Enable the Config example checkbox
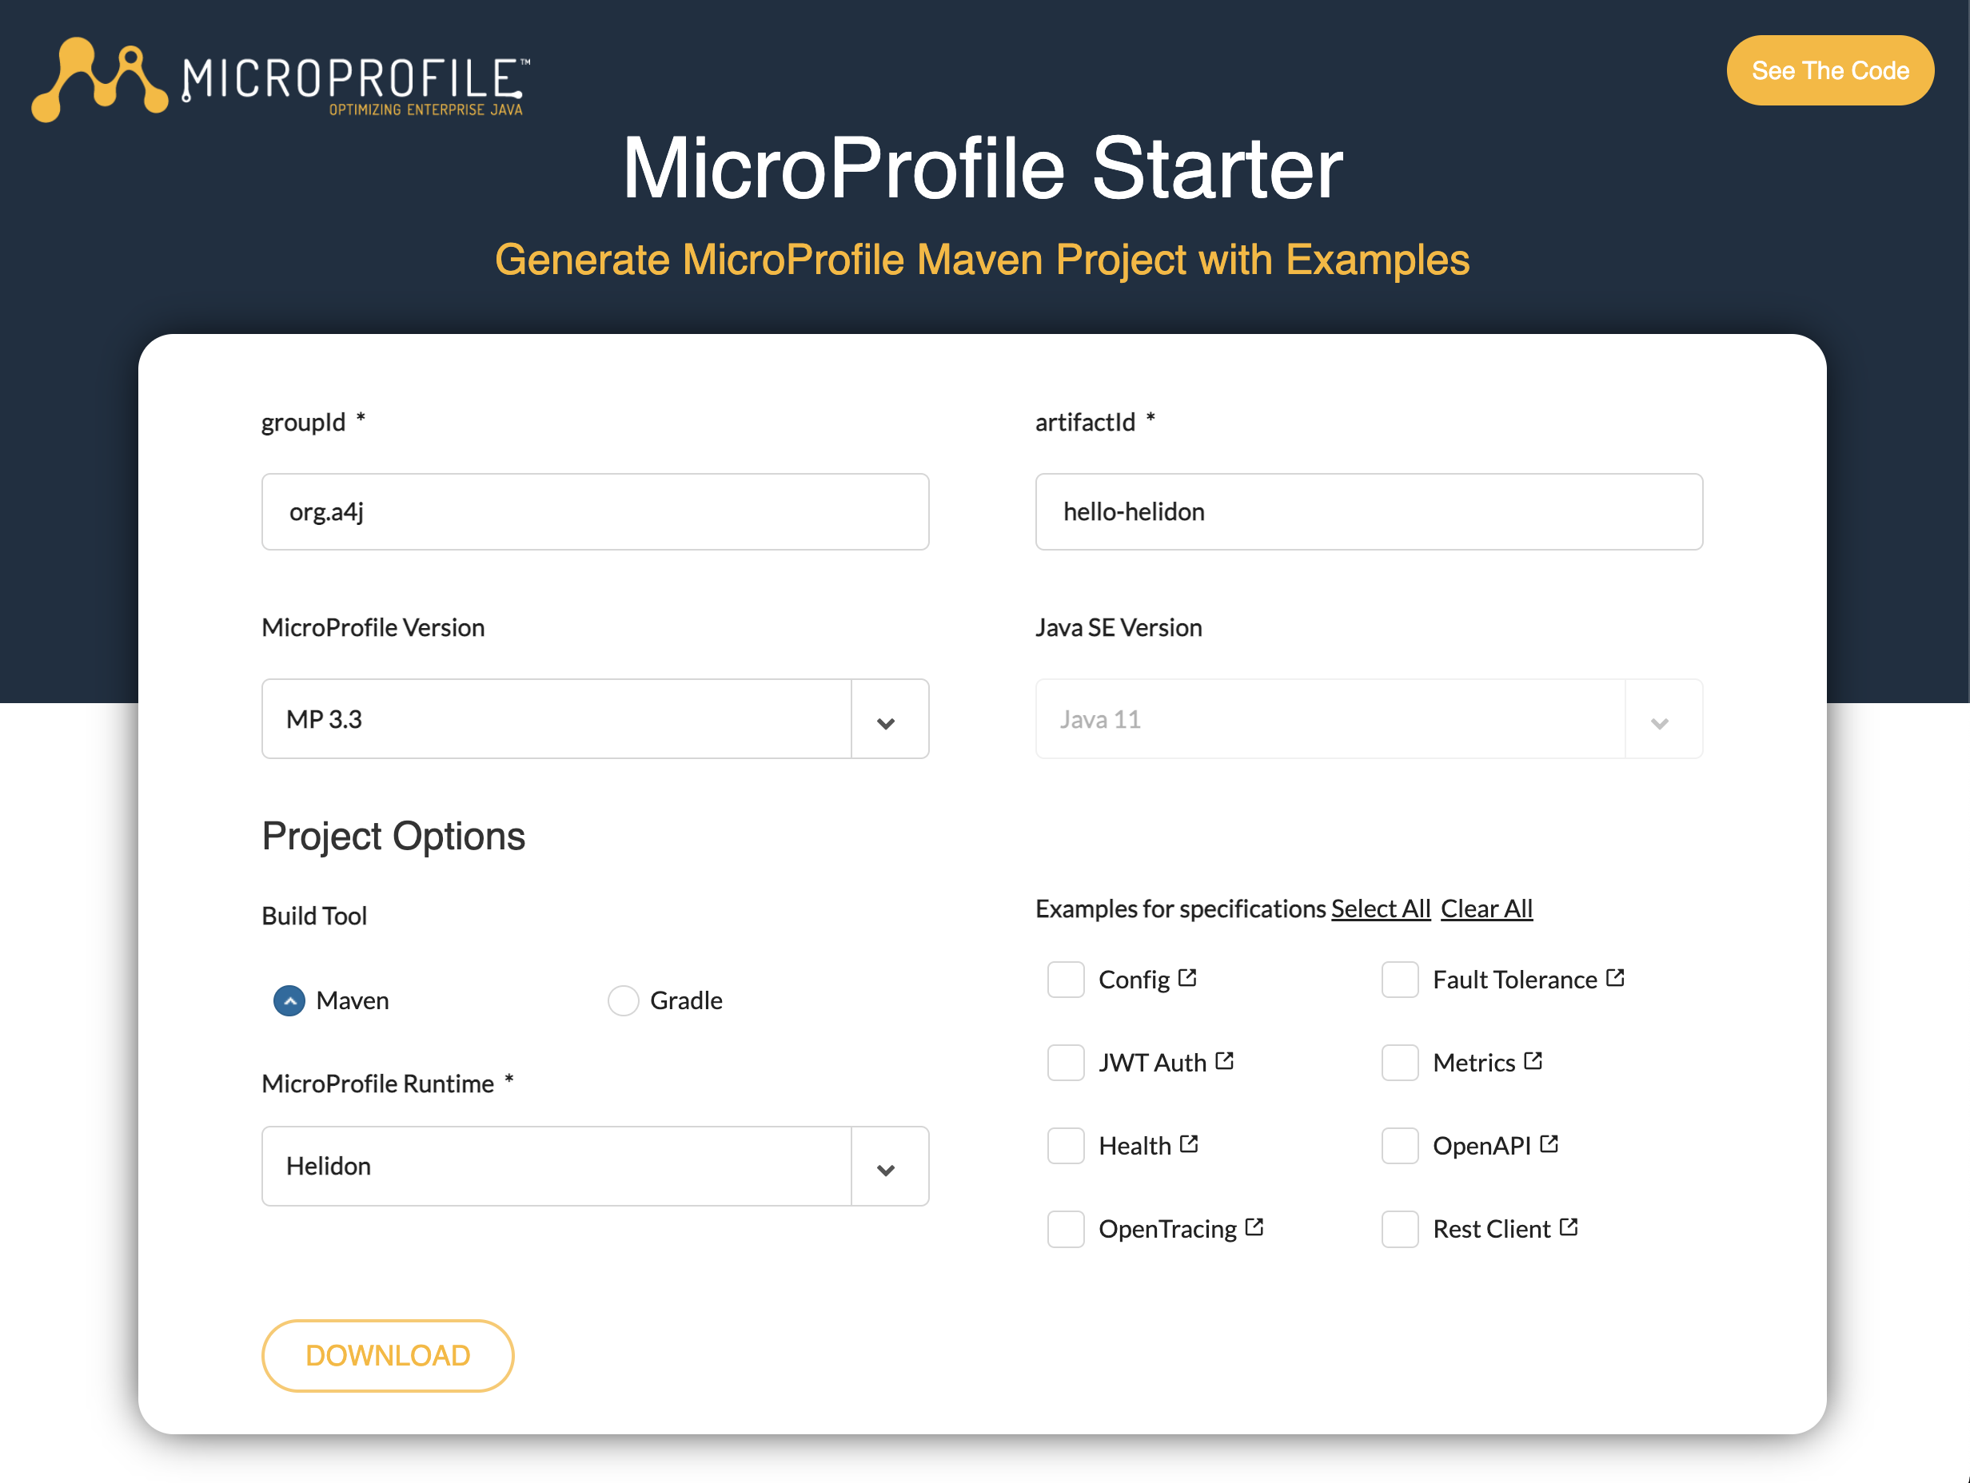The height and width of the screenshot is (1483, 1970). [1065, 979]
